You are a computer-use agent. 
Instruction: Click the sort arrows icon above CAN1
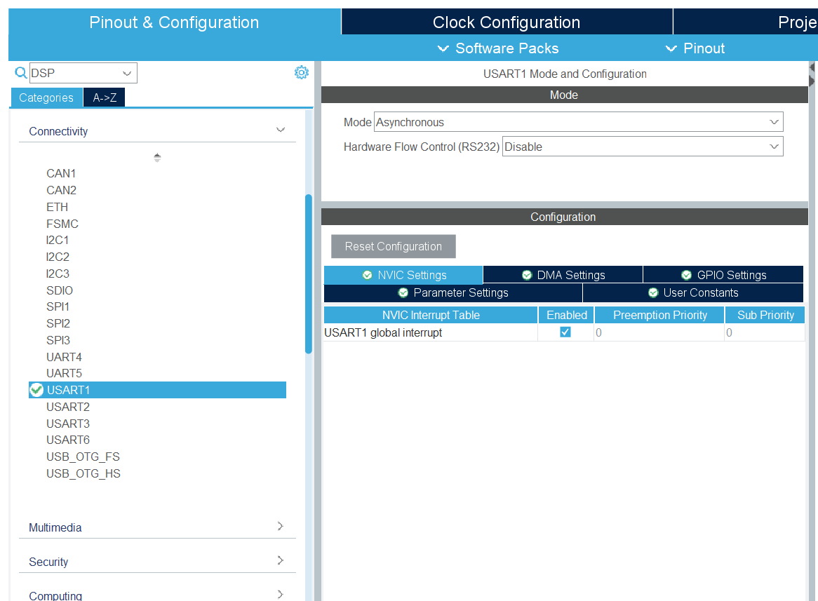[x=157, y=158]
